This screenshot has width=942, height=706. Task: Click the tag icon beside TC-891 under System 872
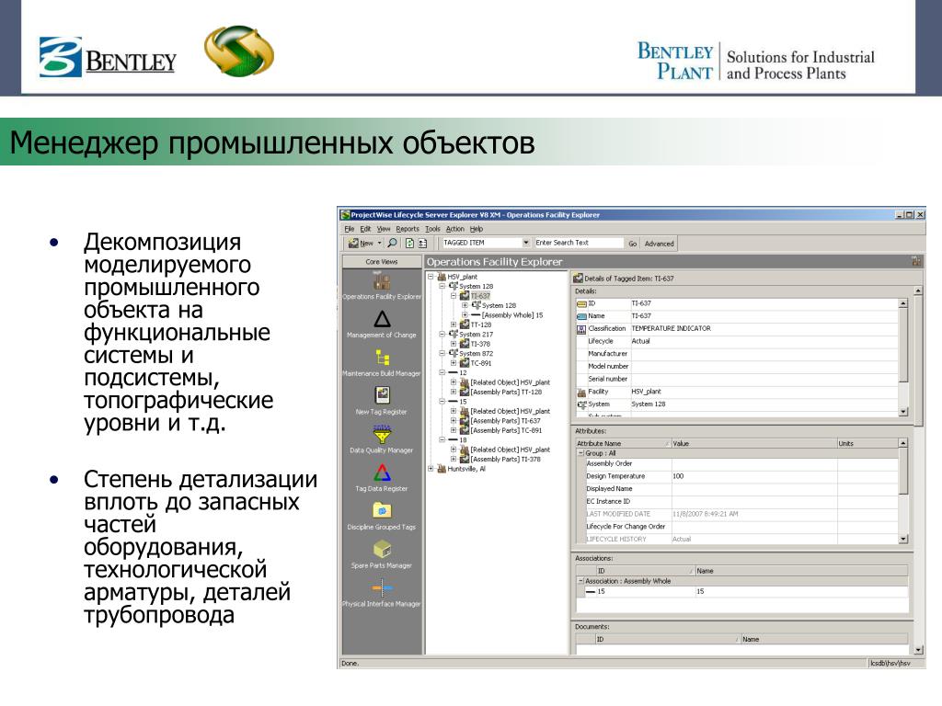465,363
